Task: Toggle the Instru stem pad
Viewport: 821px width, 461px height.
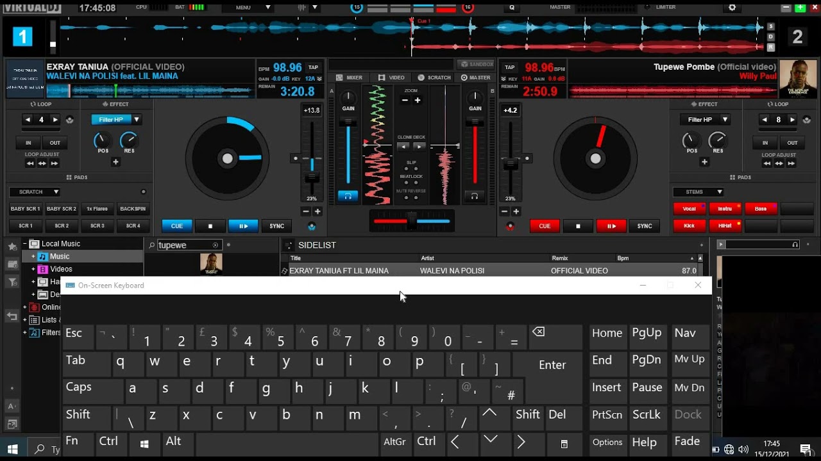Action: click(x=725, y=209)
